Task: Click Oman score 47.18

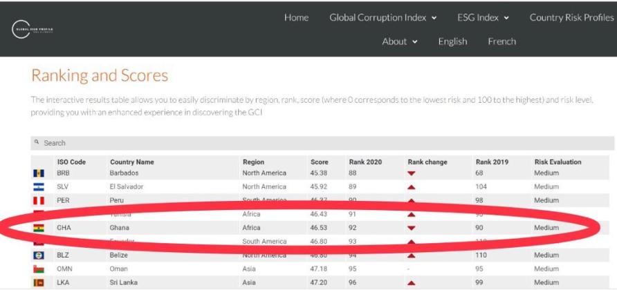Action: pyautogui.click(x=318, y=269)
